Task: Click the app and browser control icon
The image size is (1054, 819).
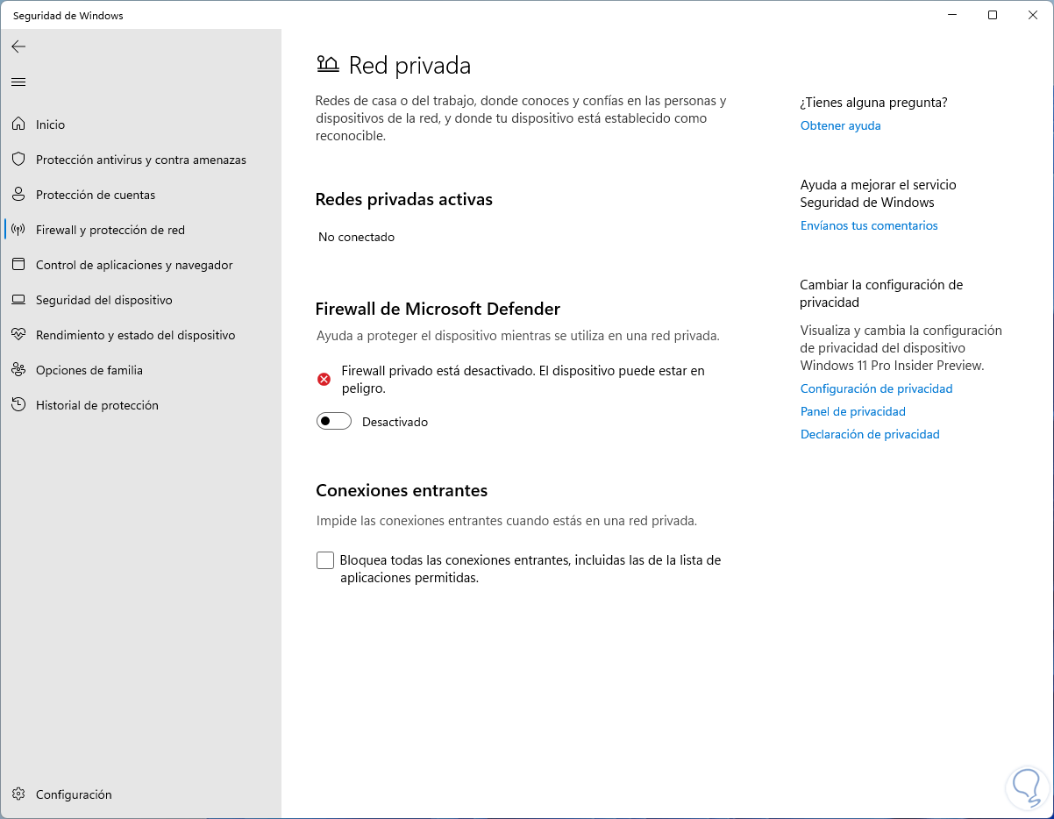Action: (18, 265)
